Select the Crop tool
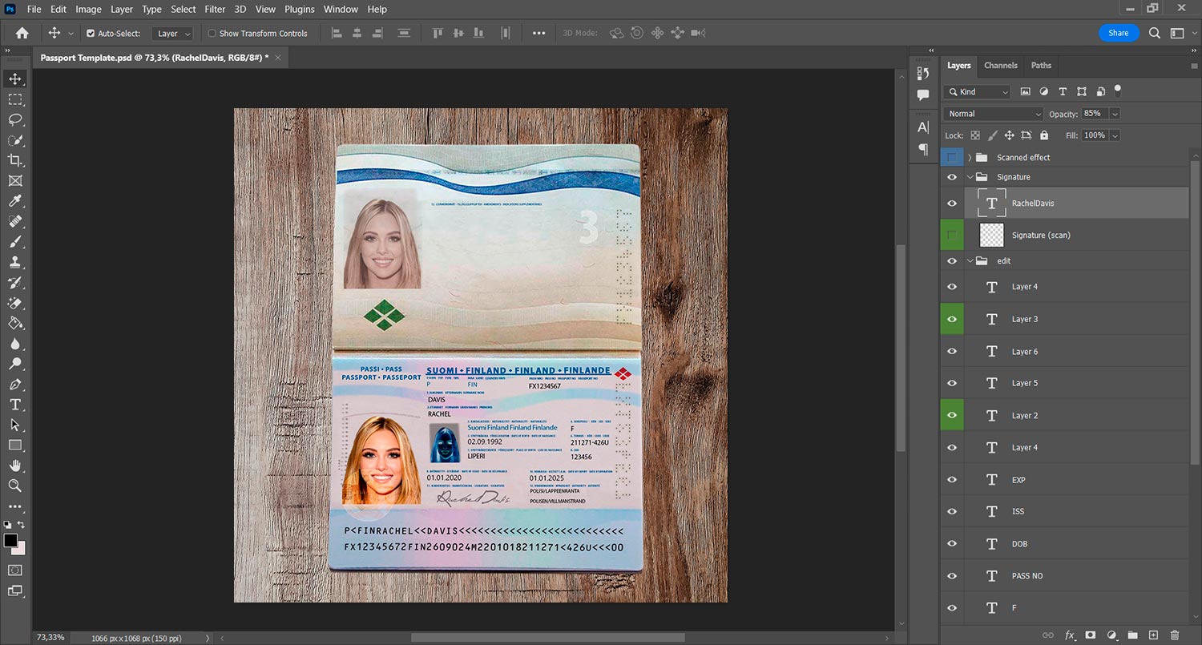This screenshot has height=645, width=1202. click(15, 160)
